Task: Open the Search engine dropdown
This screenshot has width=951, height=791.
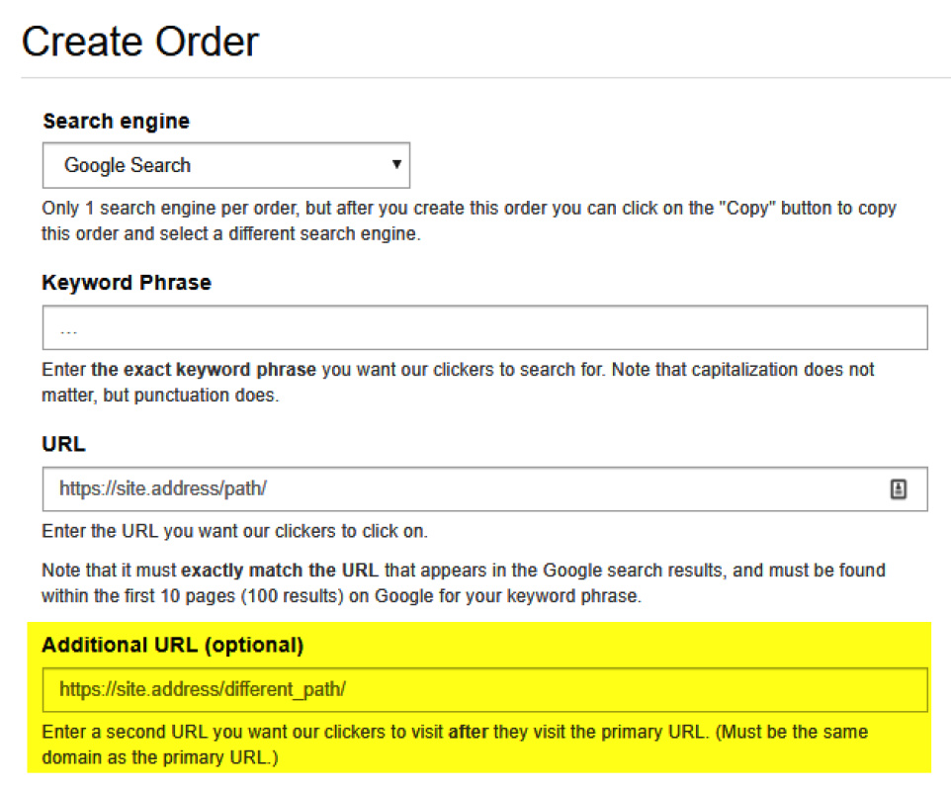Action: click(x=225, y=165)
